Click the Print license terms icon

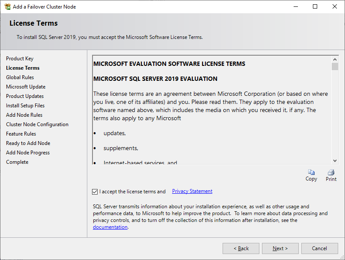331,175
